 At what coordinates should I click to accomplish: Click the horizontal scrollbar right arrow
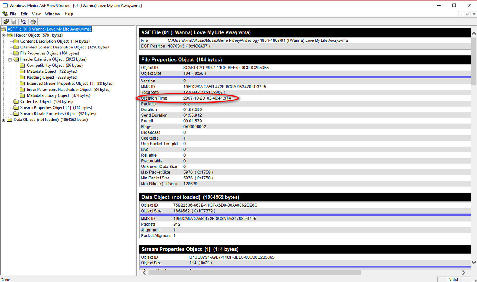[x=464, y=272]
